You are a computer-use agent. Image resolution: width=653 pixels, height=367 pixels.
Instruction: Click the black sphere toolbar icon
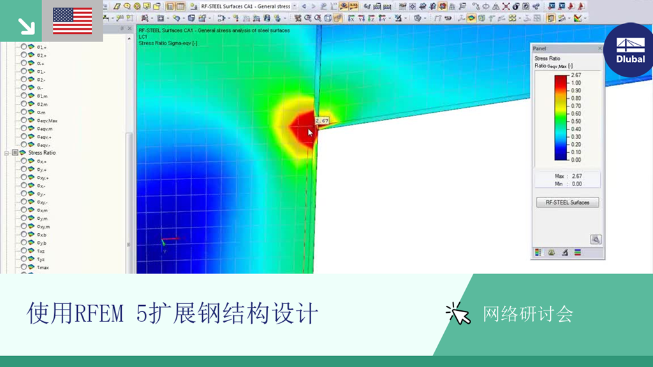pos(515,6)
